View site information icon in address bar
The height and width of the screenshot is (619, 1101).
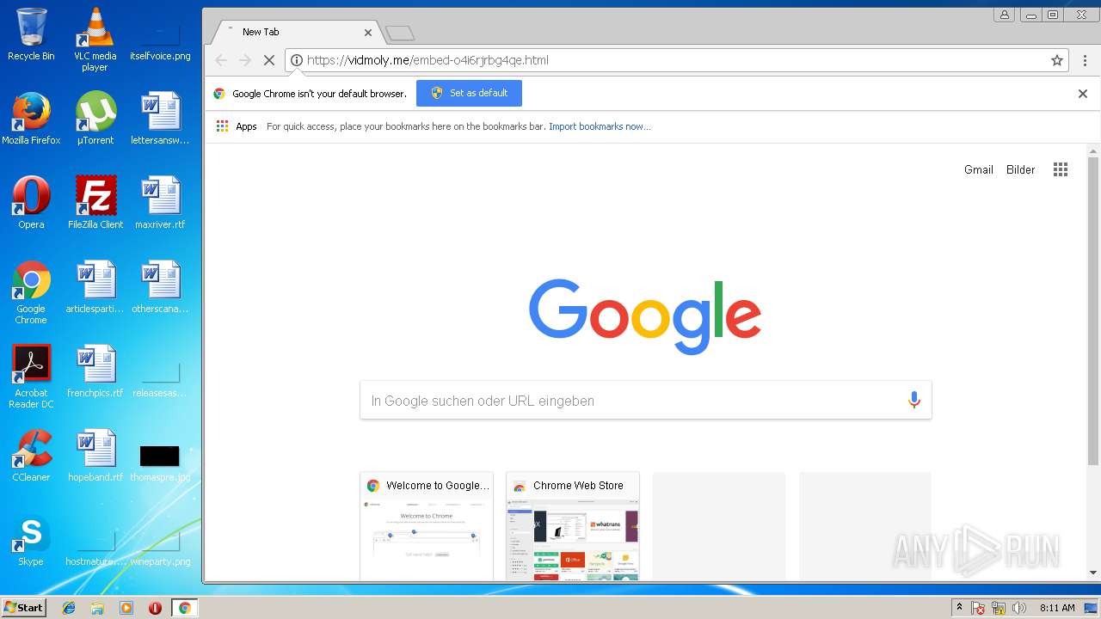pyautogui.click(x=297, y=60)
